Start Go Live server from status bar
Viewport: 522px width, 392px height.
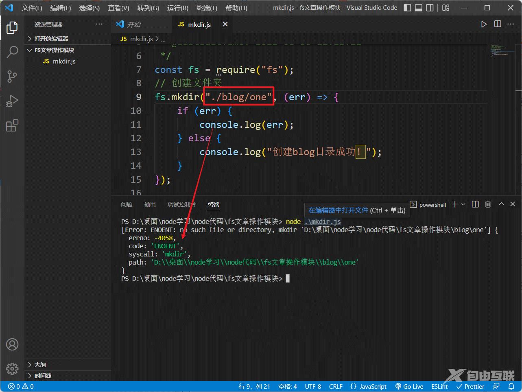pos(409,387)
